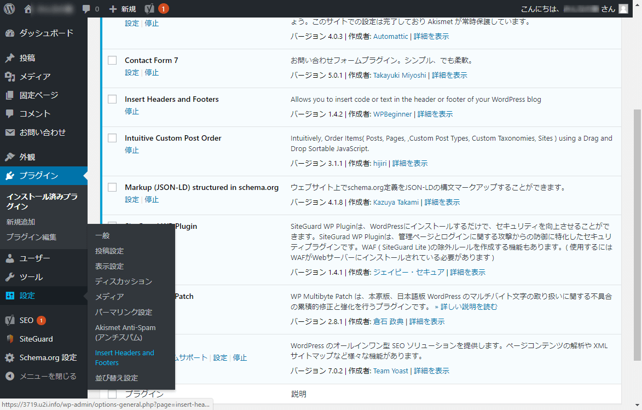Open the comments bubble icon in admin bar
The image size is (642, 410).
click(86, 9)
